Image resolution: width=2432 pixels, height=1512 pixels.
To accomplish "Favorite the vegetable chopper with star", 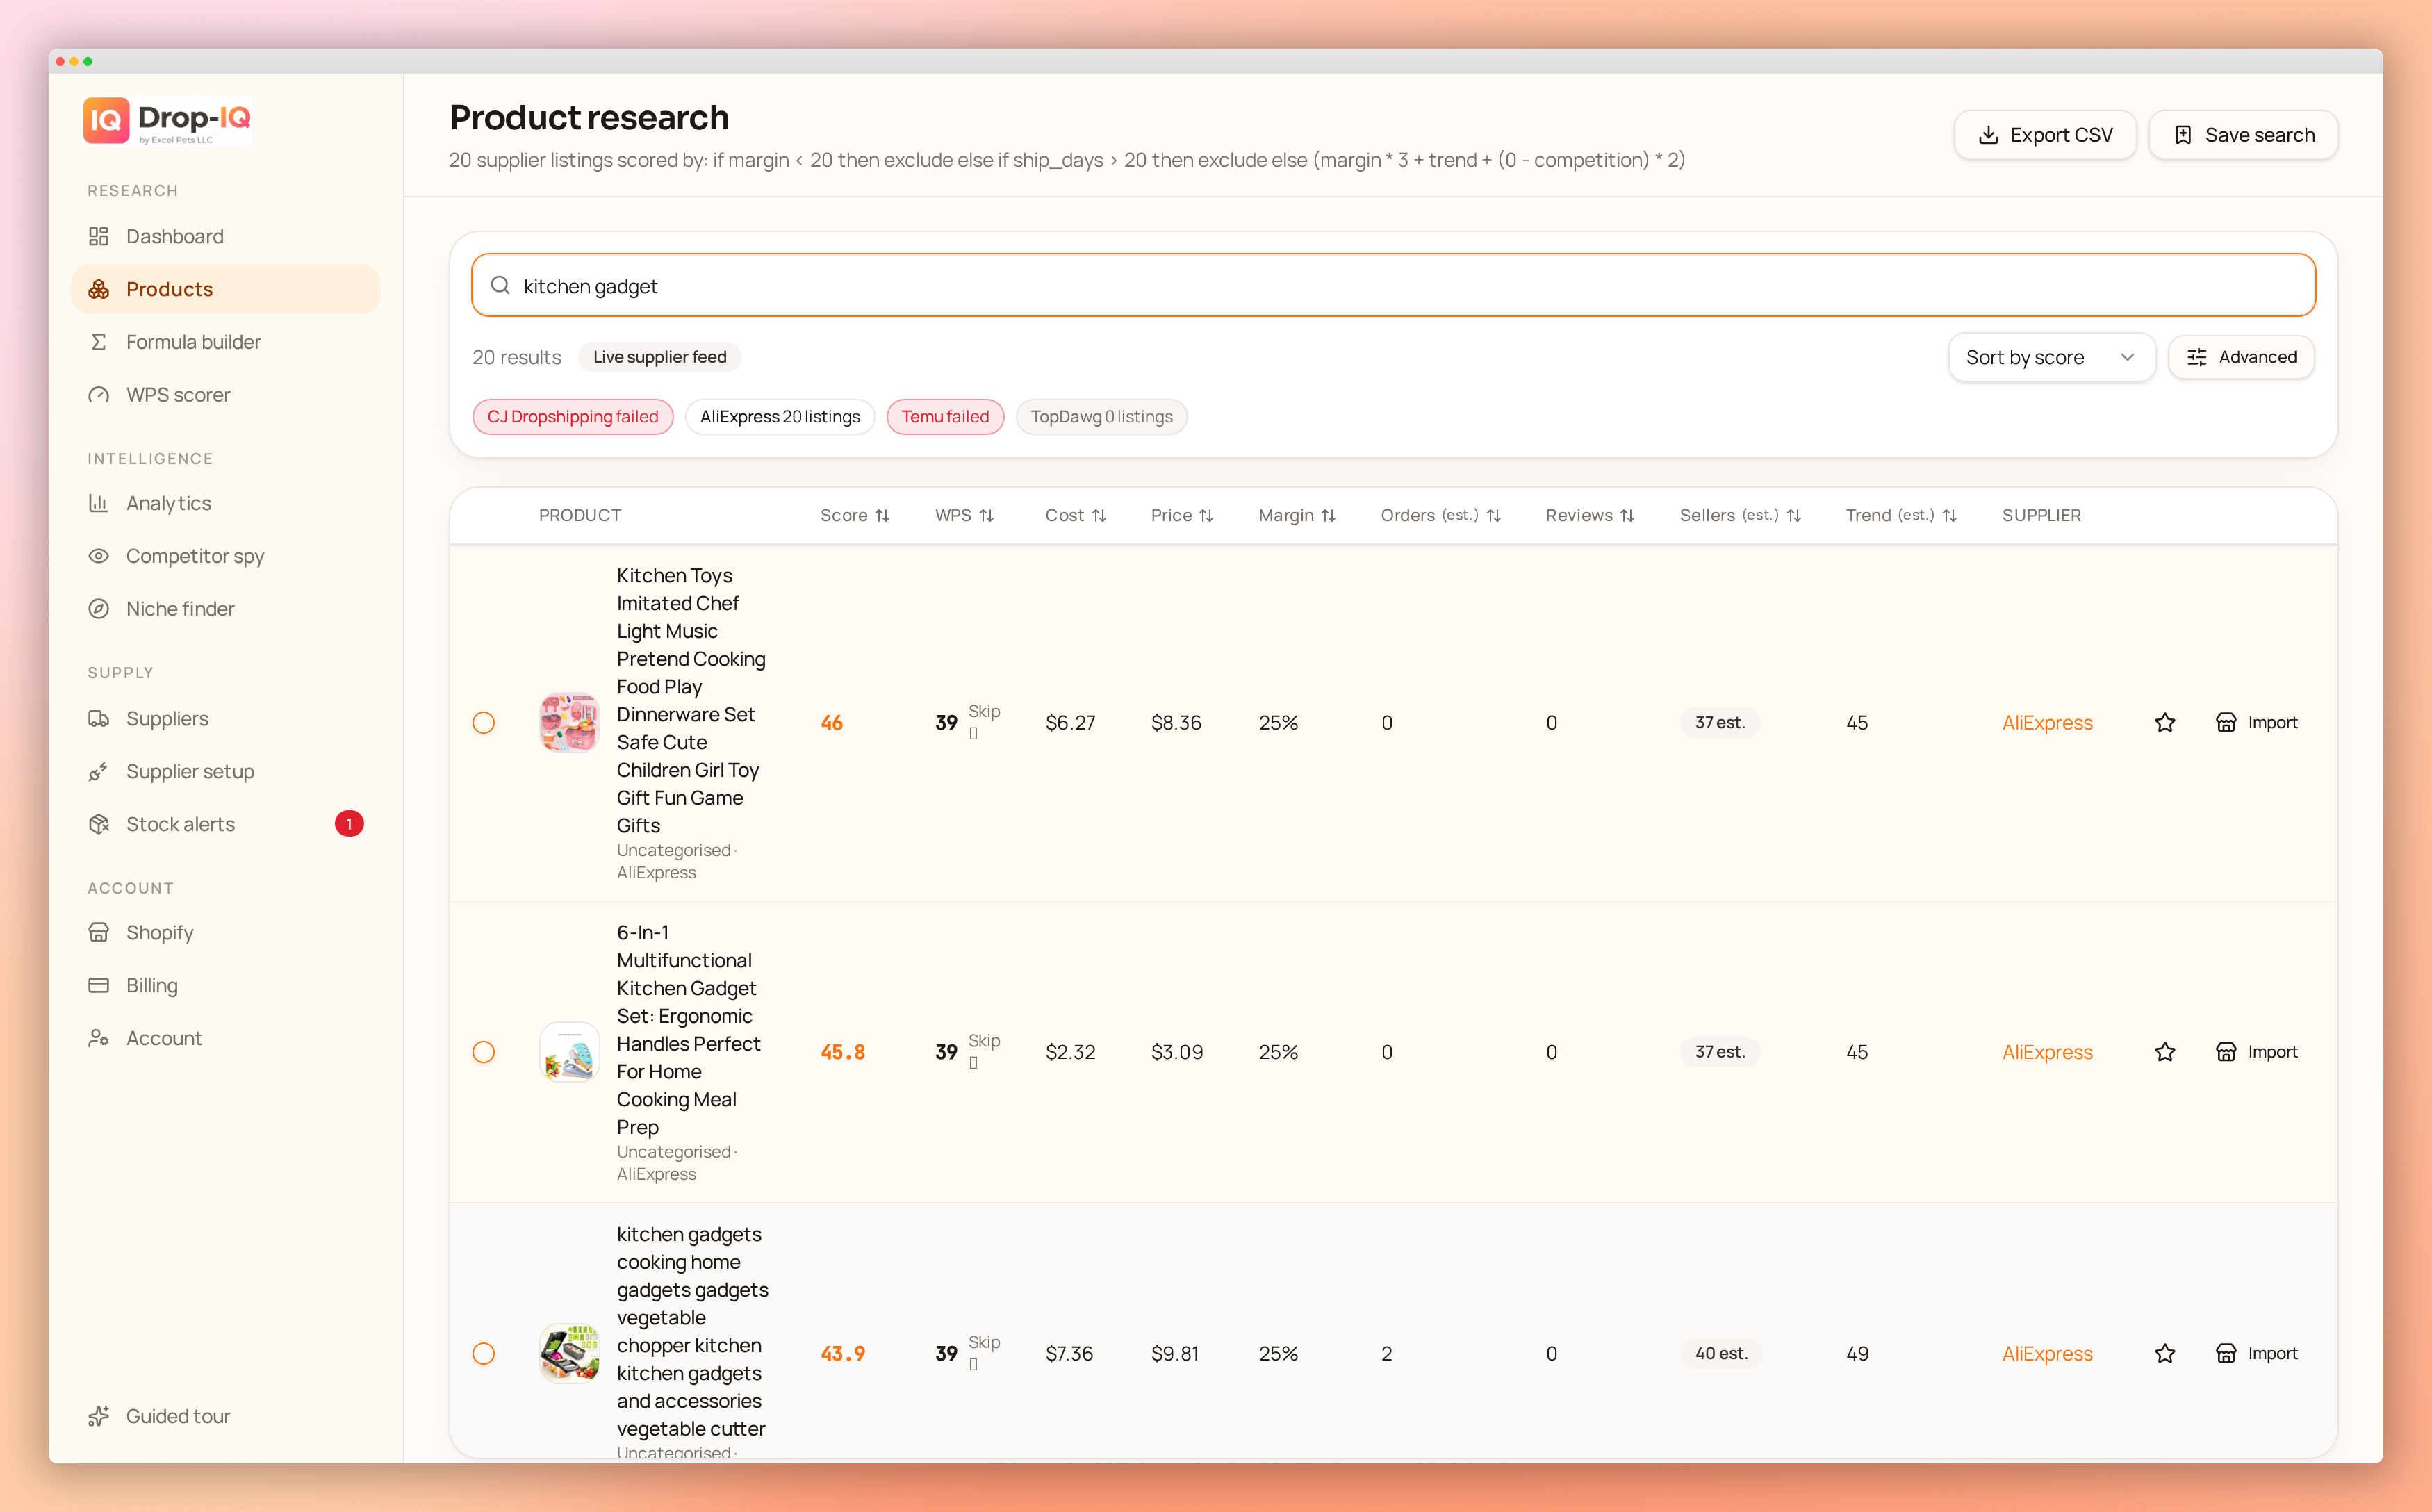I will [x=2165, y=1354].
